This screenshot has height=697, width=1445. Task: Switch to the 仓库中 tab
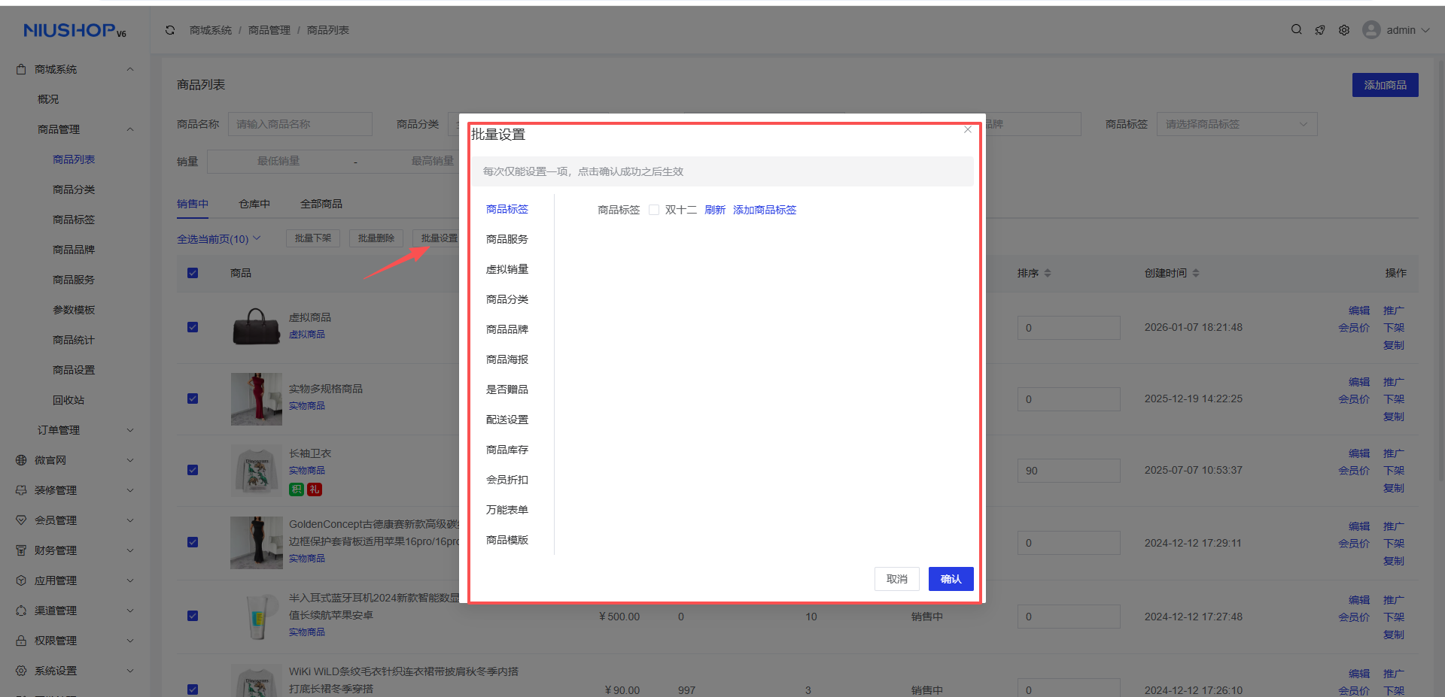(254, 204)
